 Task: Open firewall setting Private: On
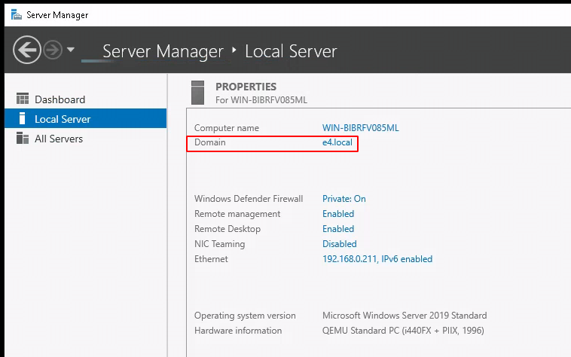coord(344,199)
